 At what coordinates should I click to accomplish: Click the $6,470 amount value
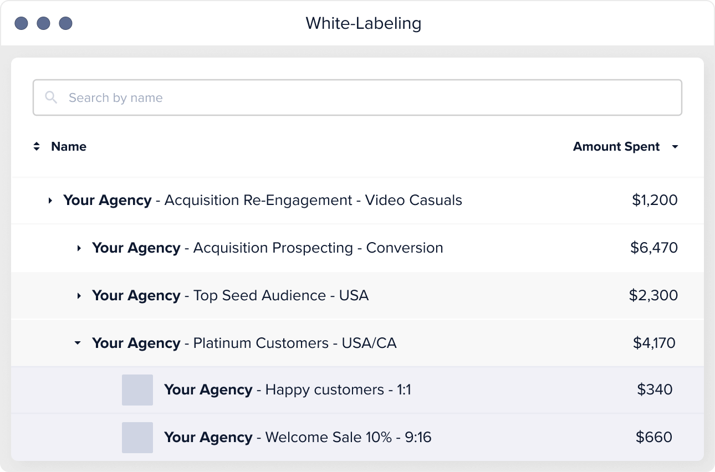click(653, 248)
